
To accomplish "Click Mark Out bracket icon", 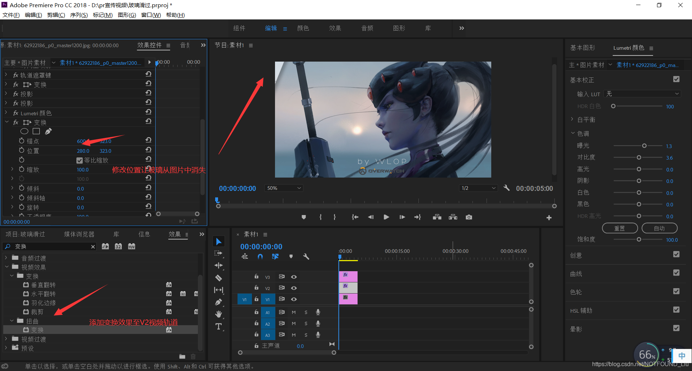I will [x=335, y=217].
